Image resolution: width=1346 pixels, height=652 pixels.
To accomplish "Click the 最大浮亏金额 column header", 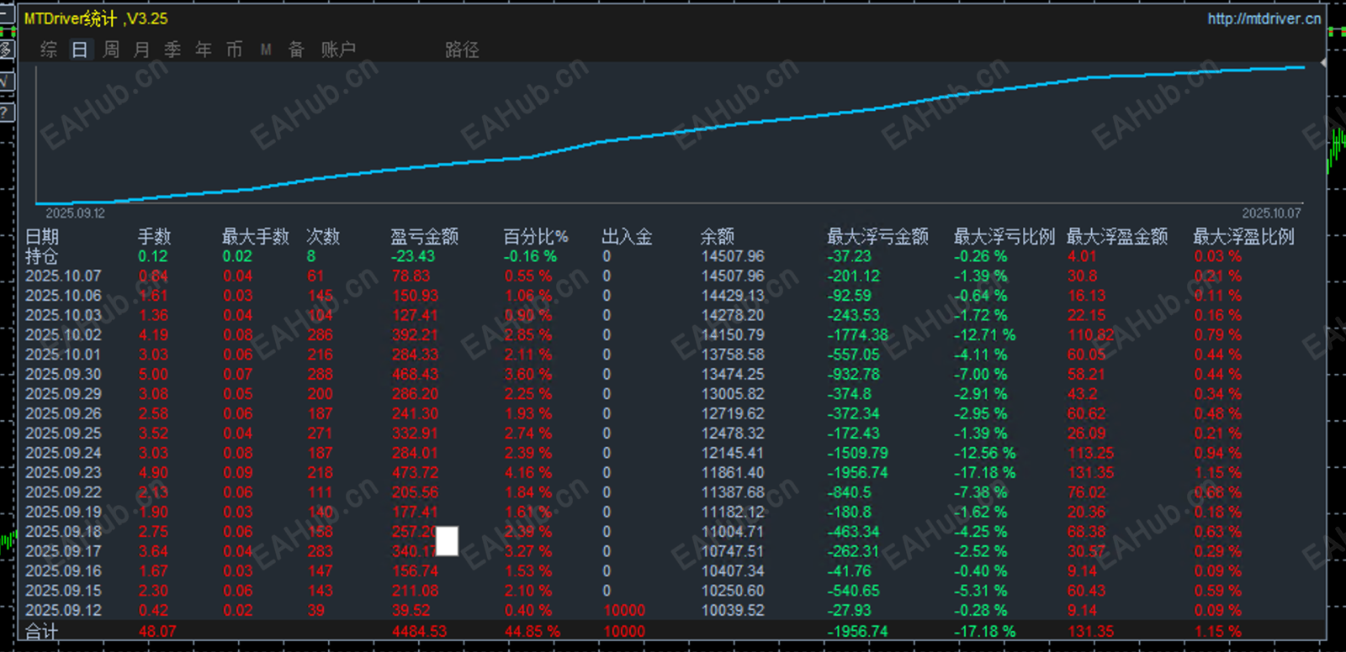I will coord(878,237).
